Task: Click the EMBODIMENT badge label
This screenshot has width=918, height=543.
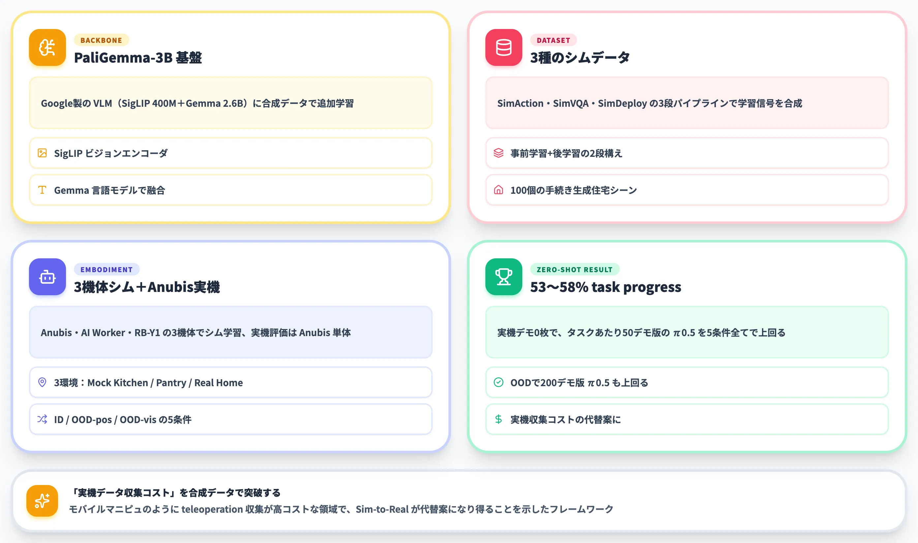Action: click(x=107, y=270)
